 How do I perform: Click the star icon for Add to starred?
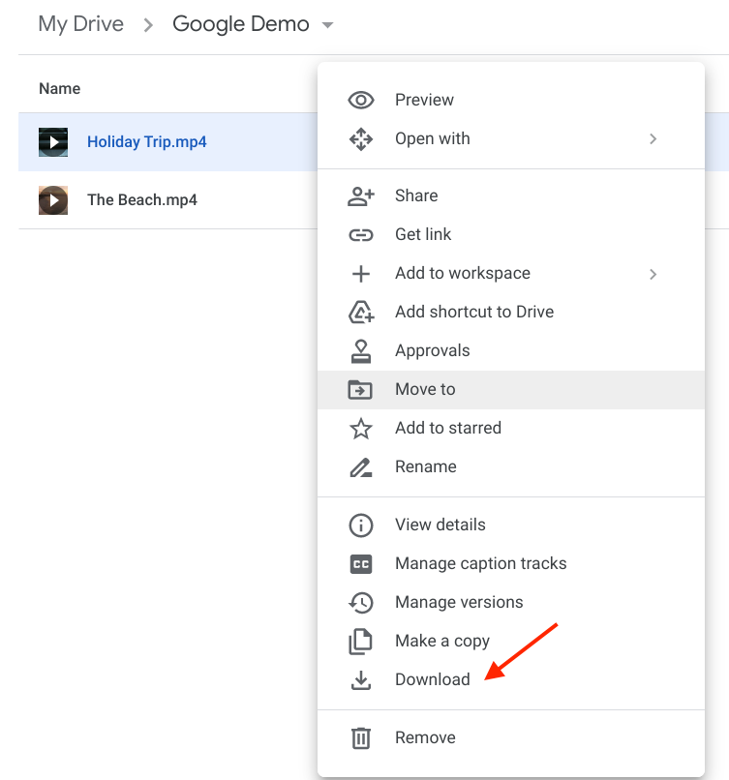pyautogui.click(x=361, y=429)
